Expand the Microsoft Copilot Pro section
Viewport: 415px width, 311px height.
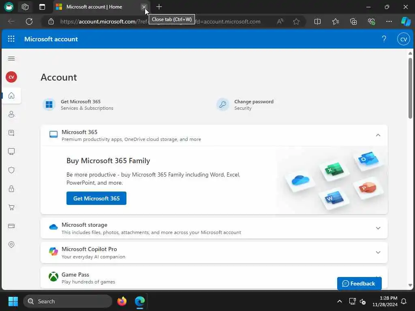378,252
